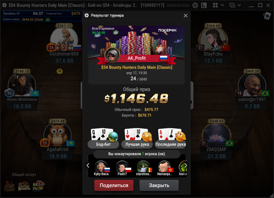Image resolution: width=274 pixels, height=198 pixels.
Task: Toggle the Общий ситуат checkbox
Action: tap(8, 175)
